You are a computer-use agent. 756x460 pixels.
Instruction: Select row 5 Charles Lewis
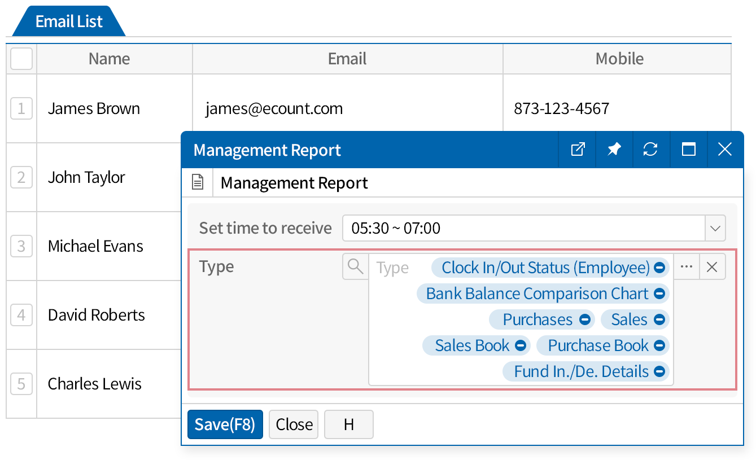(x=21, y=384)
